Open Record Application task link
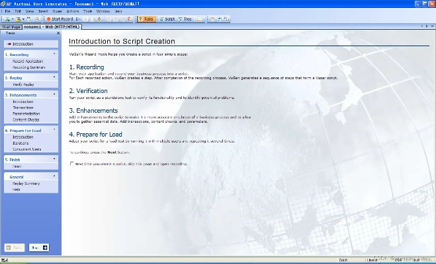 coord(28,61)
